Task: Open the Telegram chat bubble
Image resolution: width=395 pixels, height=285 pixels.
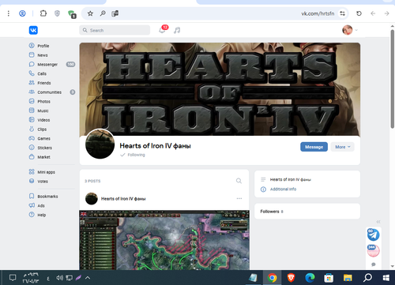Action: pyautogui.click(x=373, y=234)
